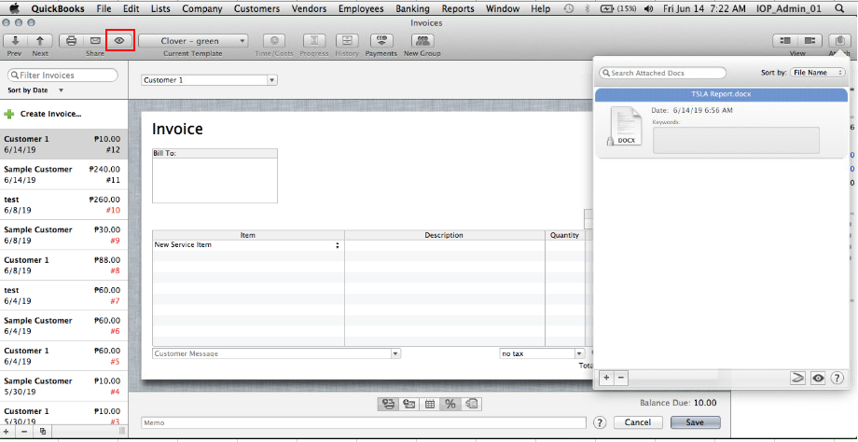Open the Banking menu
This screenshot has height=442, width=858.
412,8
